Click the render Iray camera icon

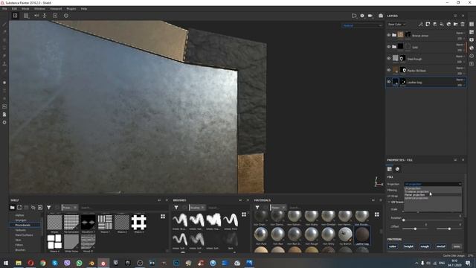pyautogui.click(x=381, y=16)
